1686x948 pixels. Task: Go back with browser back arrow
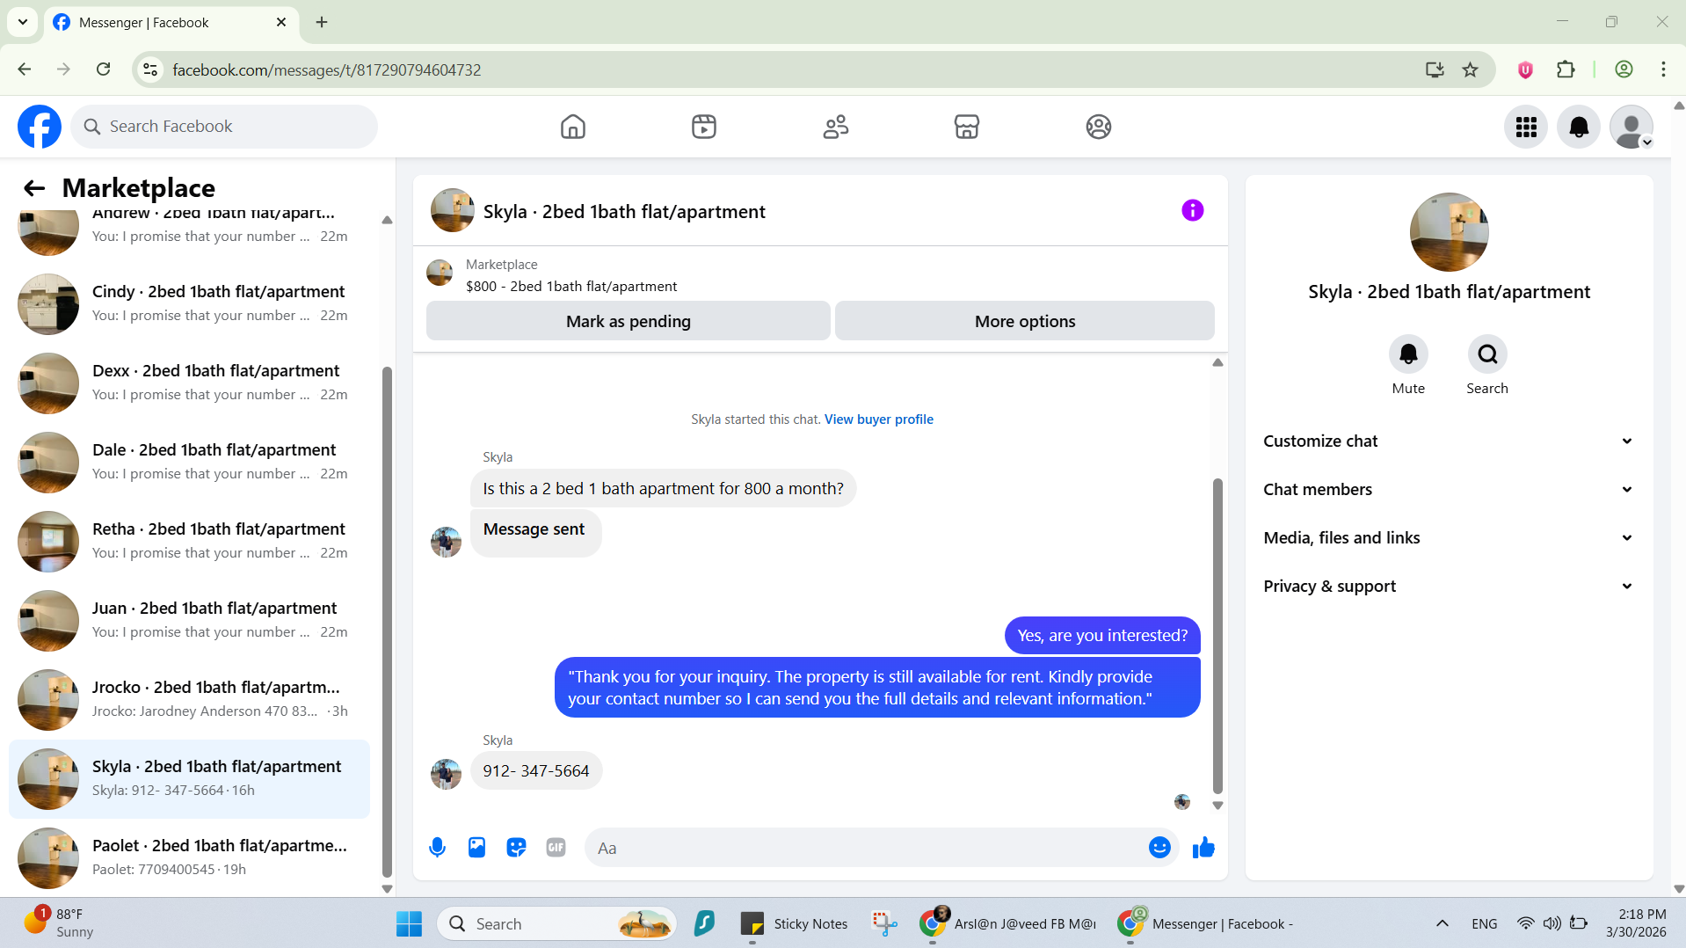click(x=25, y=69)
